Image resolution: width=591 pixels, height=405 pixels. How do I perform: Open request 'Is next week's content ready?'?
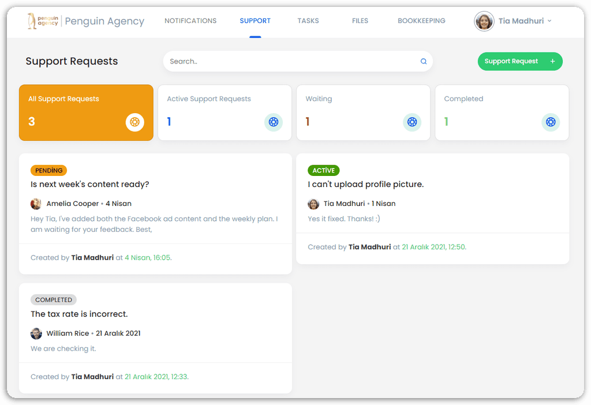pyautogui.click(x=89, y=184)
